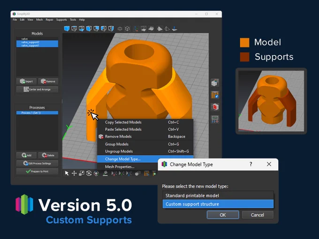Open the Edit menu
This screenshot has height=239, width=319.
point(22,20)
